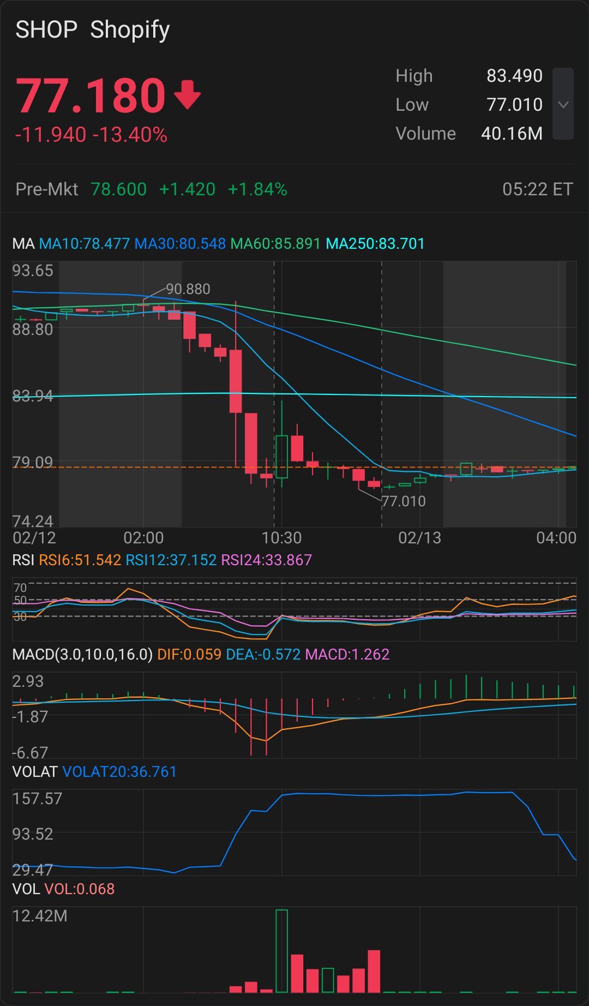589x1006 pixels.
Task: Tap the VOL:0.068 legend
Action: tap(80, 889)
